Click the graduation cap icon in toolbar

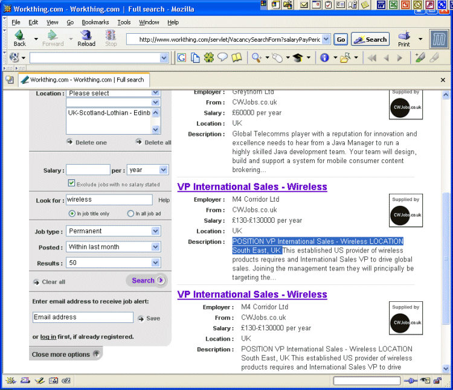[x=298, y=58]
